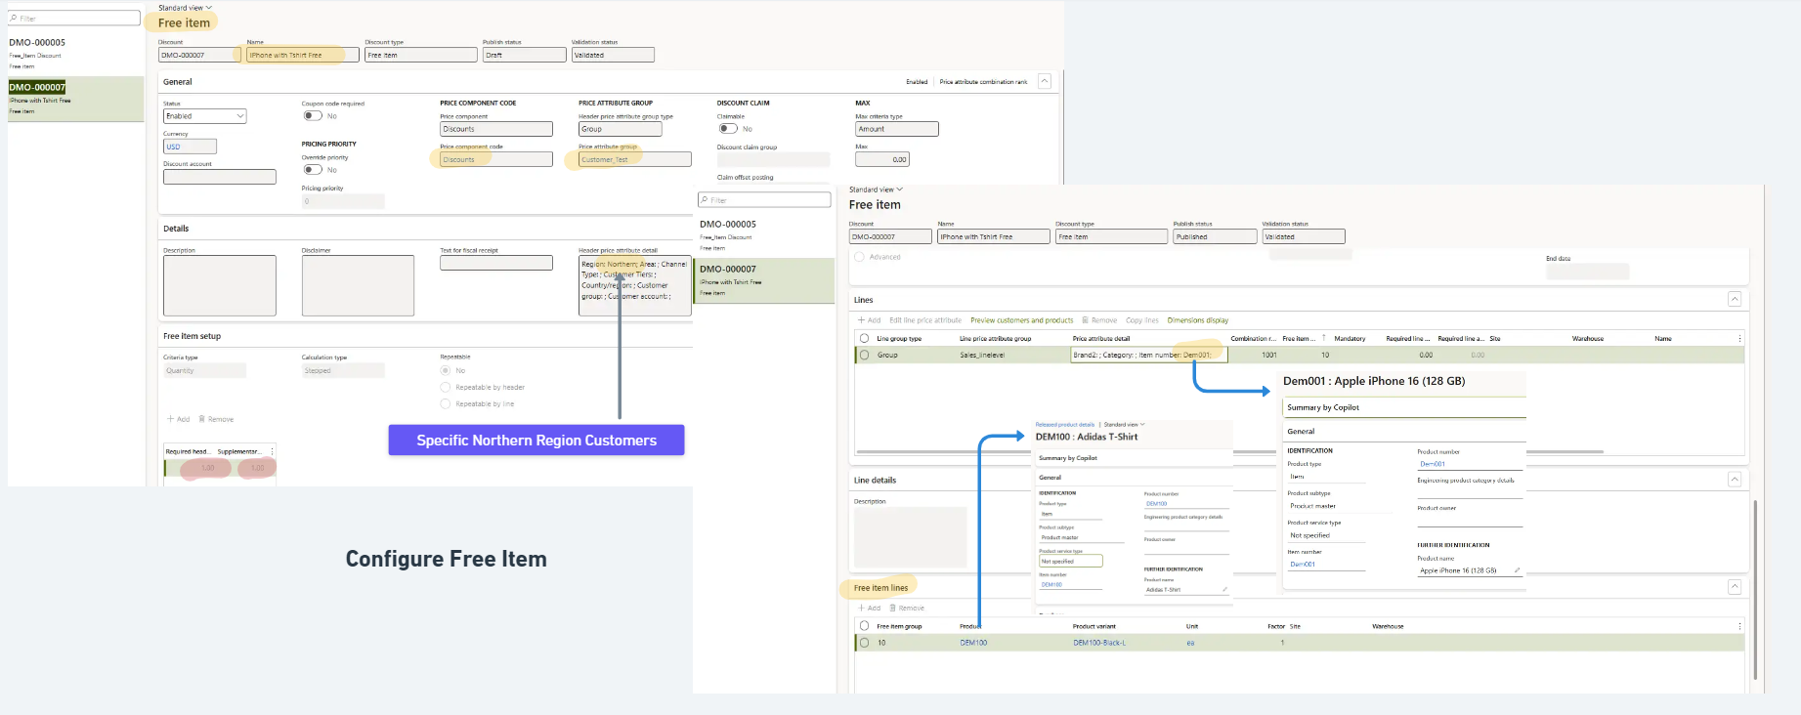This screenshot has height=715, width=1801.
Task: Click Dimensions display in Lines toolbar
Action: 1197,320
